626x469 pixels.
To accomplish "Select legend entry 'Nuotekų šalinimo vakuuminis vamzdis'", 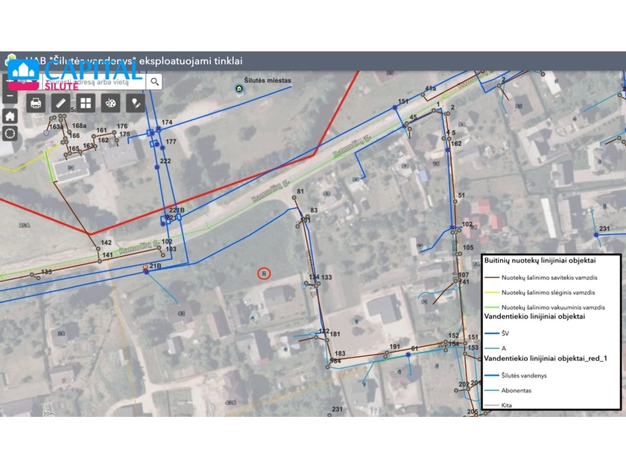I will pyautogui.click(x=553, y=307).
